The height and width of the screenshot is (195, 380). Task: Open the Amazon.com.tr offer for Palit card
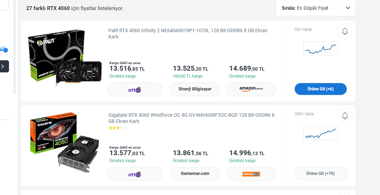tap(251, 89)
